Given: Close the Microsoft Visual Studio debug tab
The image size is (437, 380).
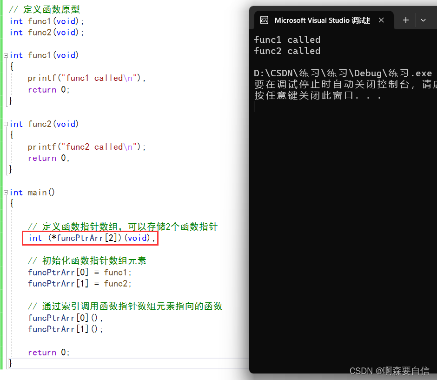Looking at the screenshot, I should pos(381,20).
